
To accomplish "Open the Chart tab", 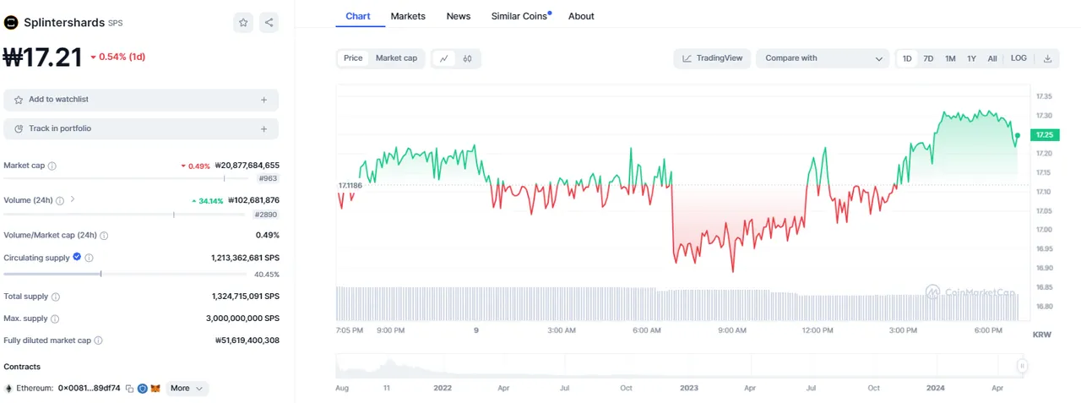I will click(358, 16).
